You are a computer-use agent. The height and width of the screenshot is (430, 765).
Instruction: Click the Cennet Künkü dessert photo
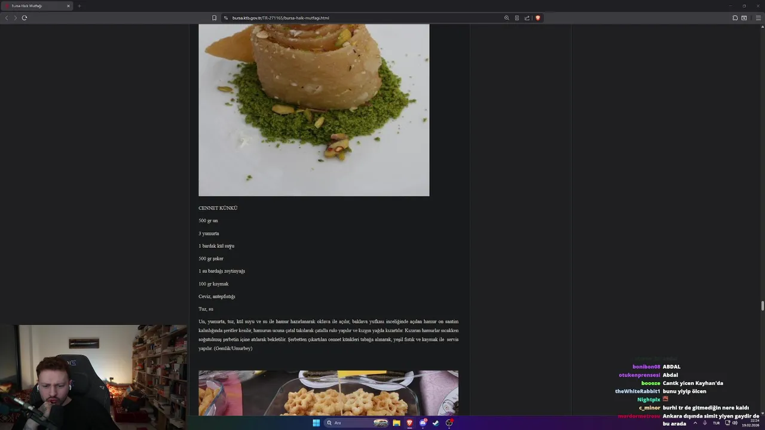(x=314, y=110)
